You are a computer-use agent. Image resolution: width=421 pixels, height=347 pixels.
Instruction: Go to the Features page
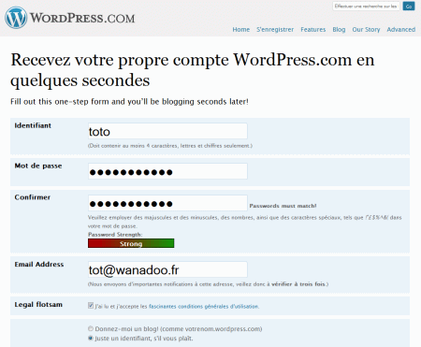tap(313, 29)
